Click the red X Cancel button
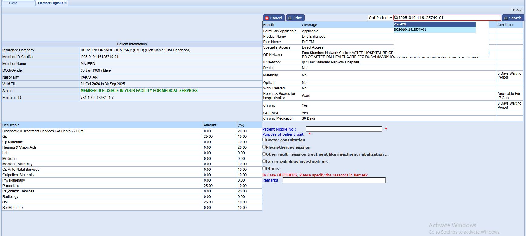Screen dimensions: 526x236 [274, 18]
